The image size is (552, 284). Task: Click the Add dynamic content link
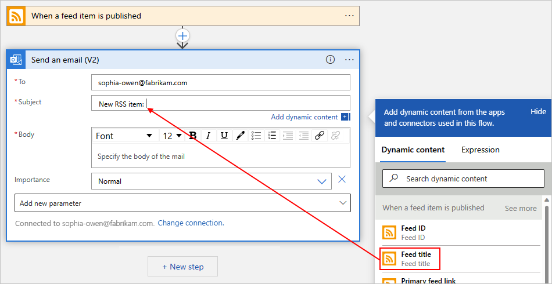304,117
